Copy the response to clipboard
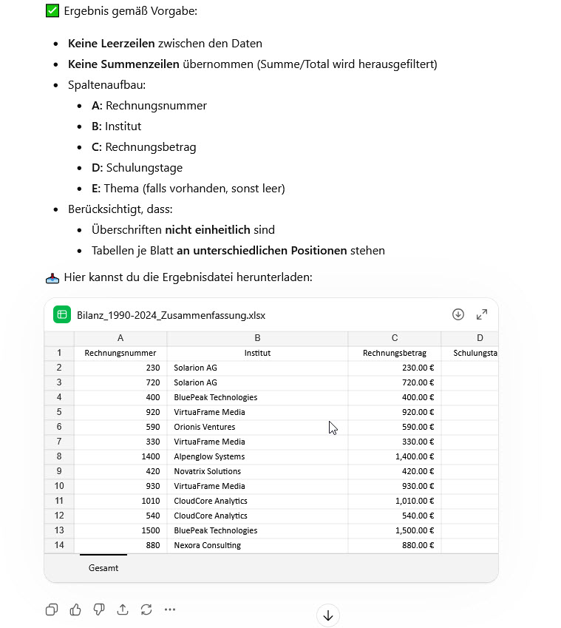The height and width of the screenshot is (628, 561). point(52,610)
